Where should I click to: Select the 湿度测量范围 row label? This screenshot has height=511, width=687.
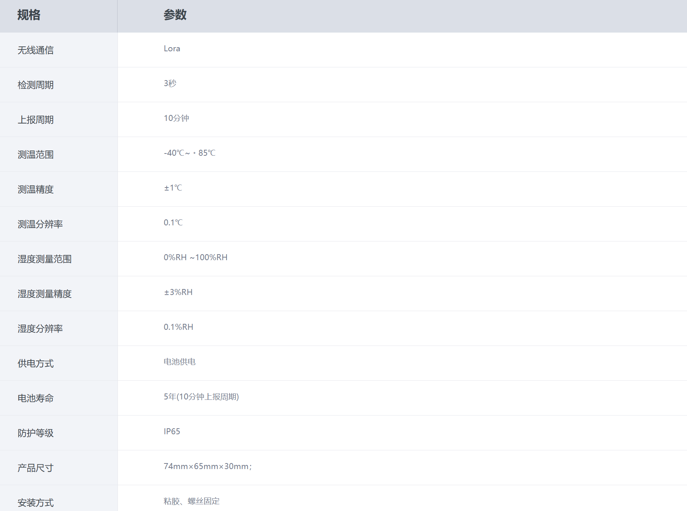tap(45, 259)
